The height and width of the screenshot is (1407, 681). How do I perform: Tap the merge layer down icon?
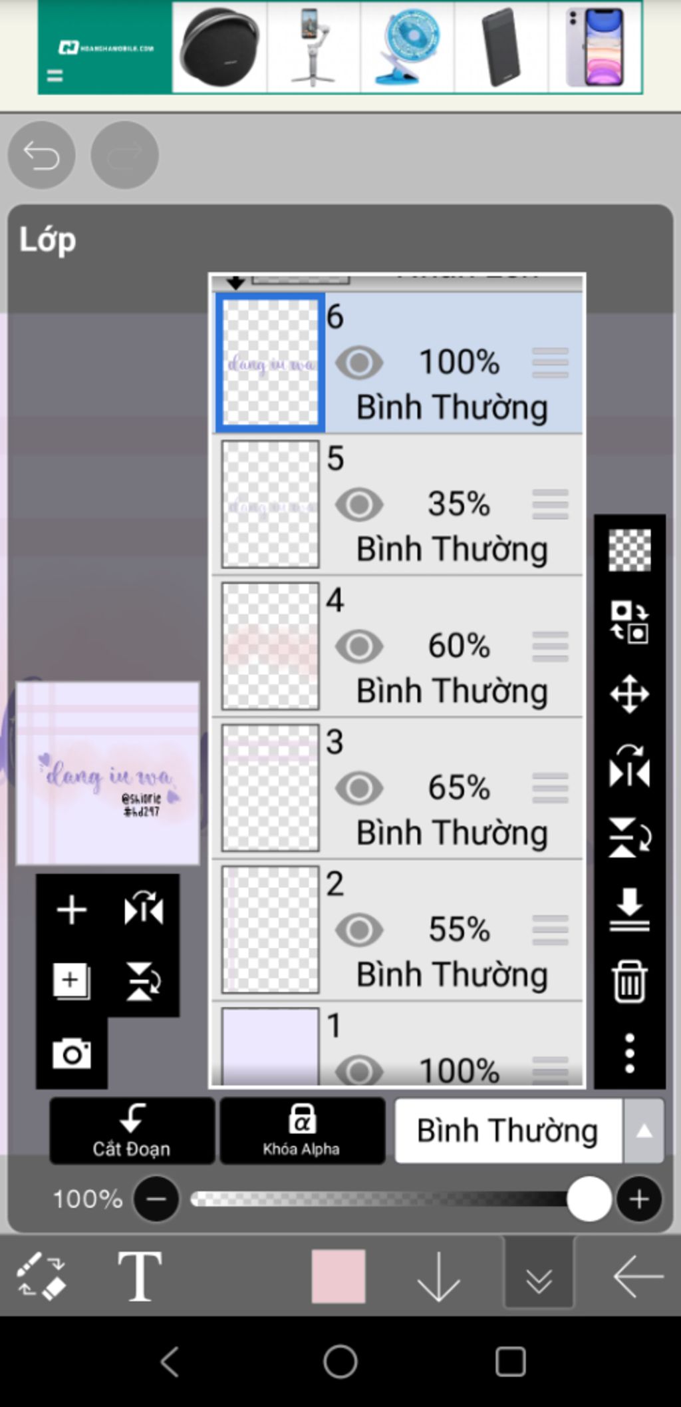click(629, 909)
